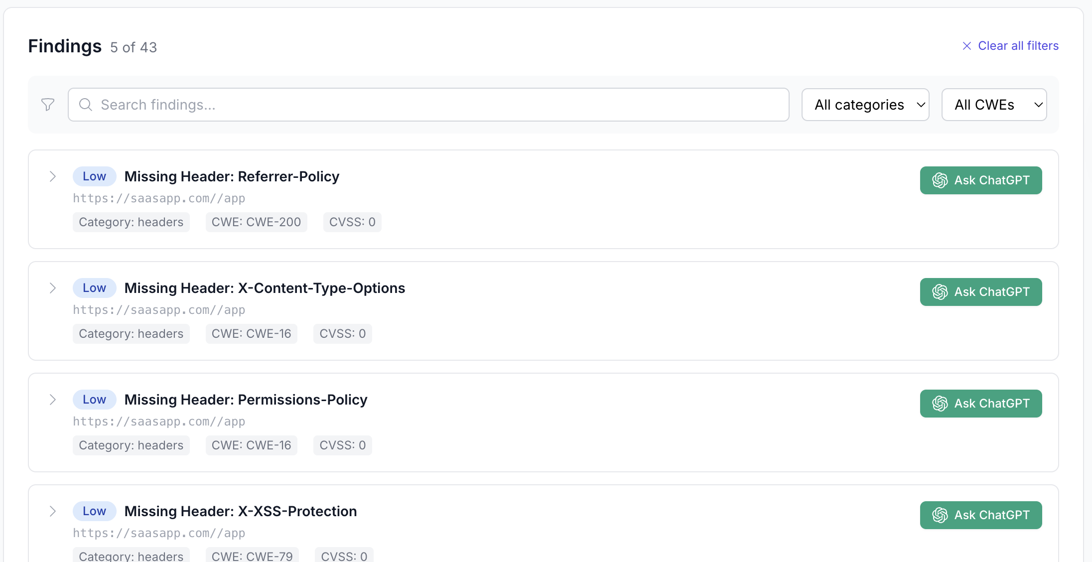The width and height of the screenshot is (1092, 562).
Task: Click 'CVSS: 0' tag on X-Content-Type-Options
Action: (x=343, y=334)
